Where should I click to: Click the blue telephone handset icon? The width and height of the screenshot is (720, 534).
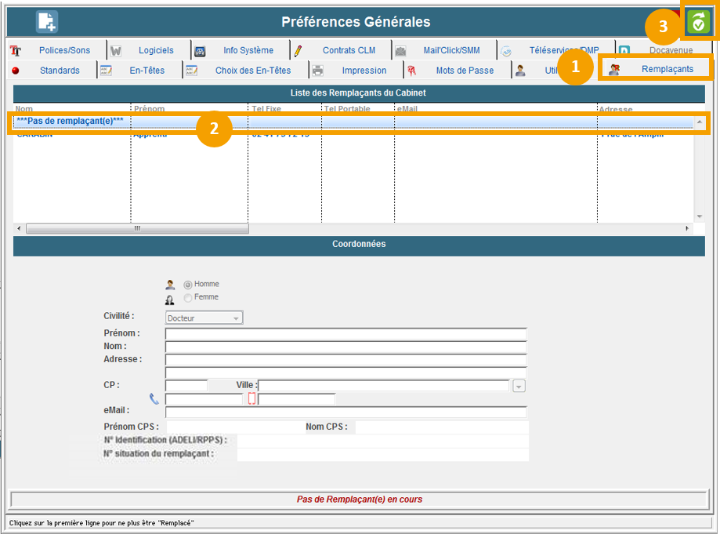click(x=154, y=399)
